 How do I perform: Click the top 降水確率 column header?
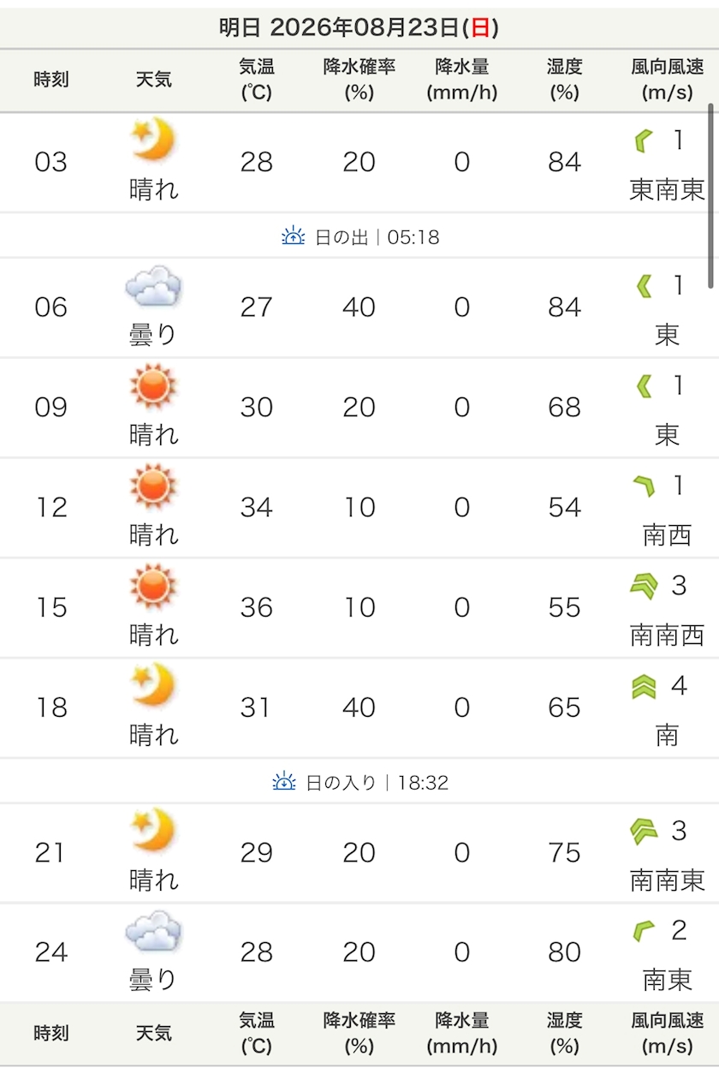click(x=359, y=80)
